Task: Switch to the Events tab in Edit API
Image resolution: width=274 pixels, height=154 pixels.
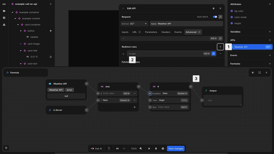Action: point(178,32)
